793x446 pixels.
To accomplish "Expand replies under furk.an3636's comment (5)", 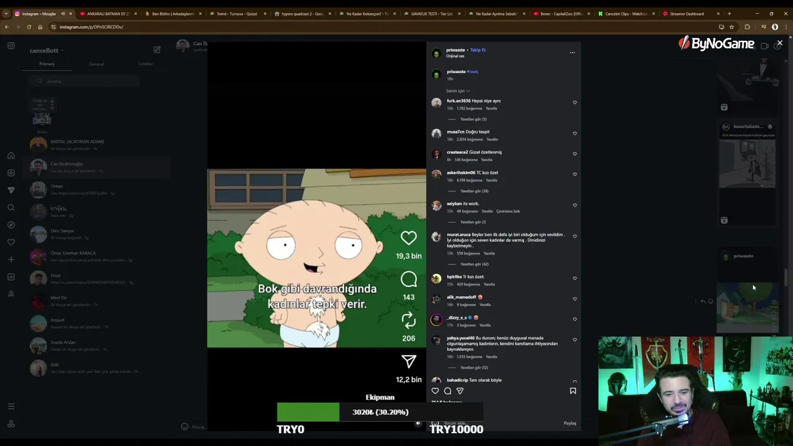I will click(473, 119).
